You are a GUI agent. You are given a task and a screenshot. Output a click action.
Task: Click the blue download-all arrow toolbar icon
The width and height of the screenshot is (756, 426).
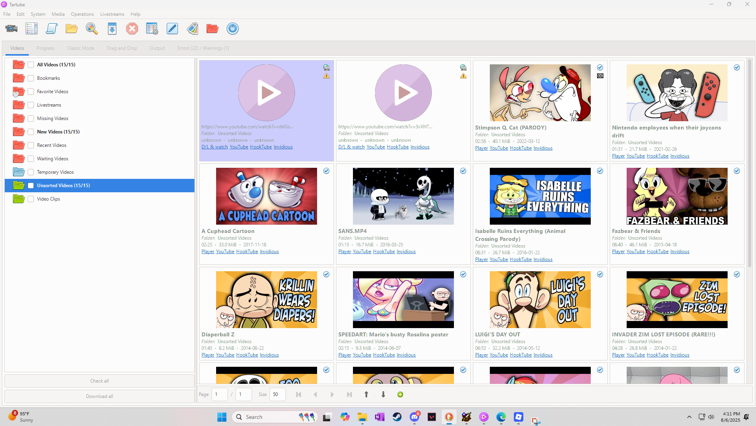pyautogui.click(x=112, y=28)
